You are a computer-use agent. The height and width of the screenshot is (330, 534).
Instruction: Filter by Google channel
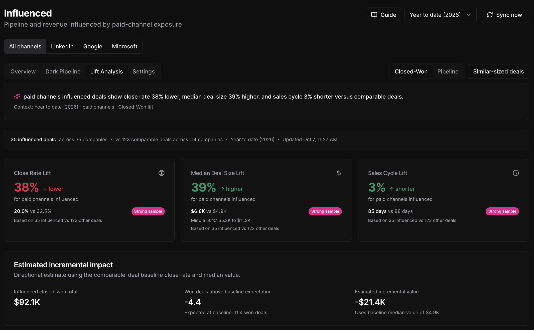(93, 46)
